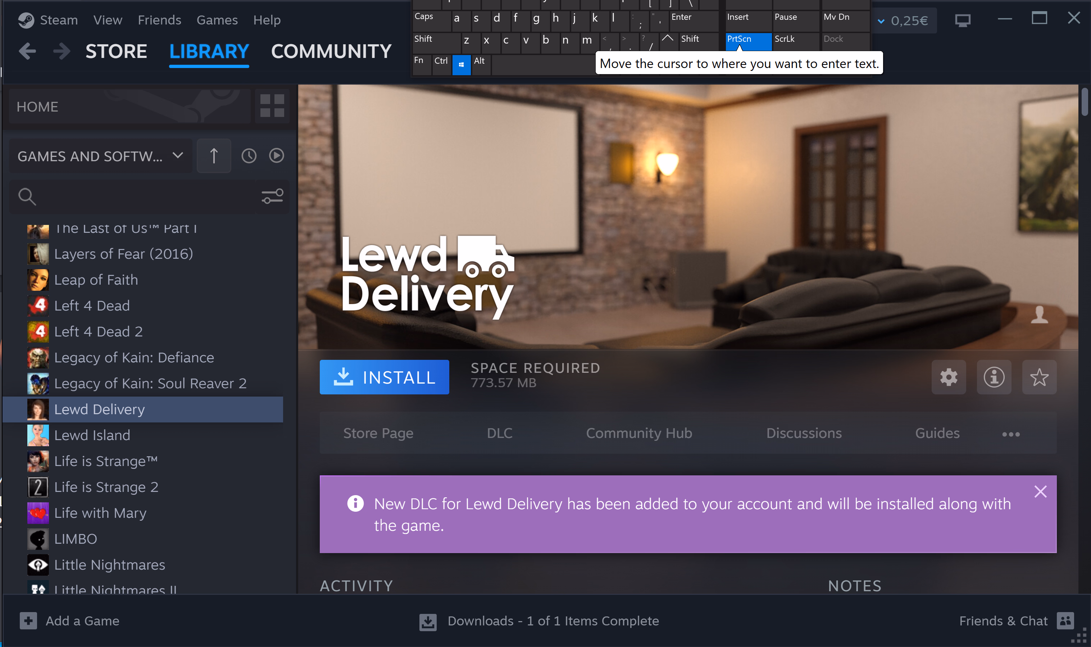Click the Steam logo icon in menu bar
Image resolution: width=1091 pixels, height=647 pixels.
(26, 20)
